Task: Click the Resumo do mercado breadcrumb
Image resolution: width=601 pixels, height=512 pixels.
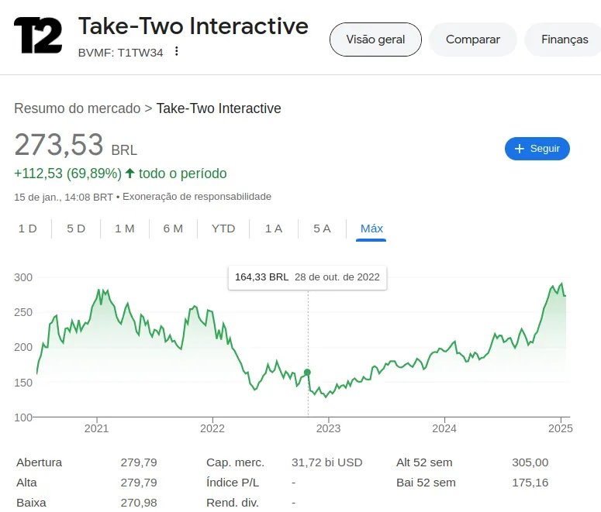Action: [78, 108]
